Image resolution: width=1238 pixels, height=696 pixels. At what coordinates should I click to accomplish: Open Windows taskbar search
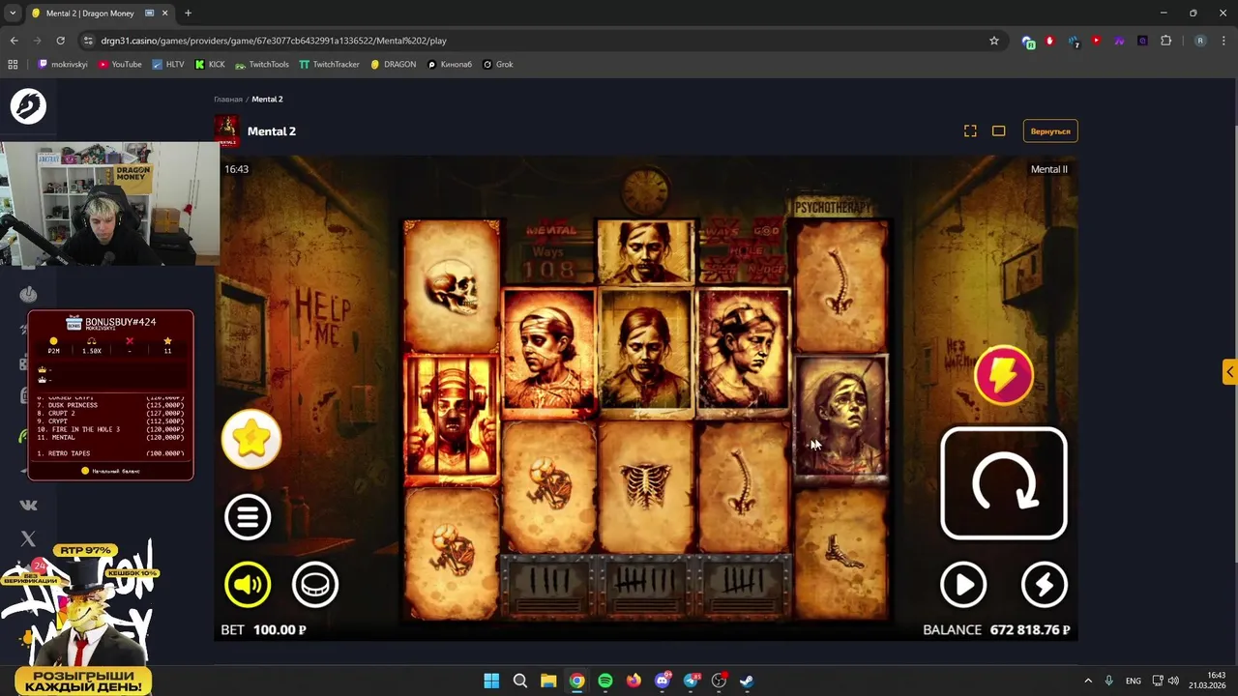[x=519, y=681]
